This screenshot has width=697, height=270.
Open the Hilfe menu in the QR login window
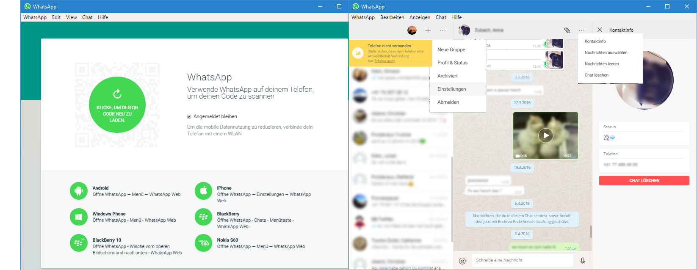[103, 17]
